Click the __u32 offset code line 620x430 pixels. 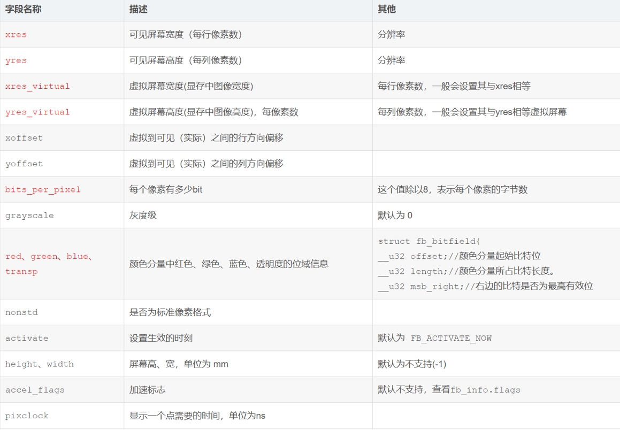(459, 256)
